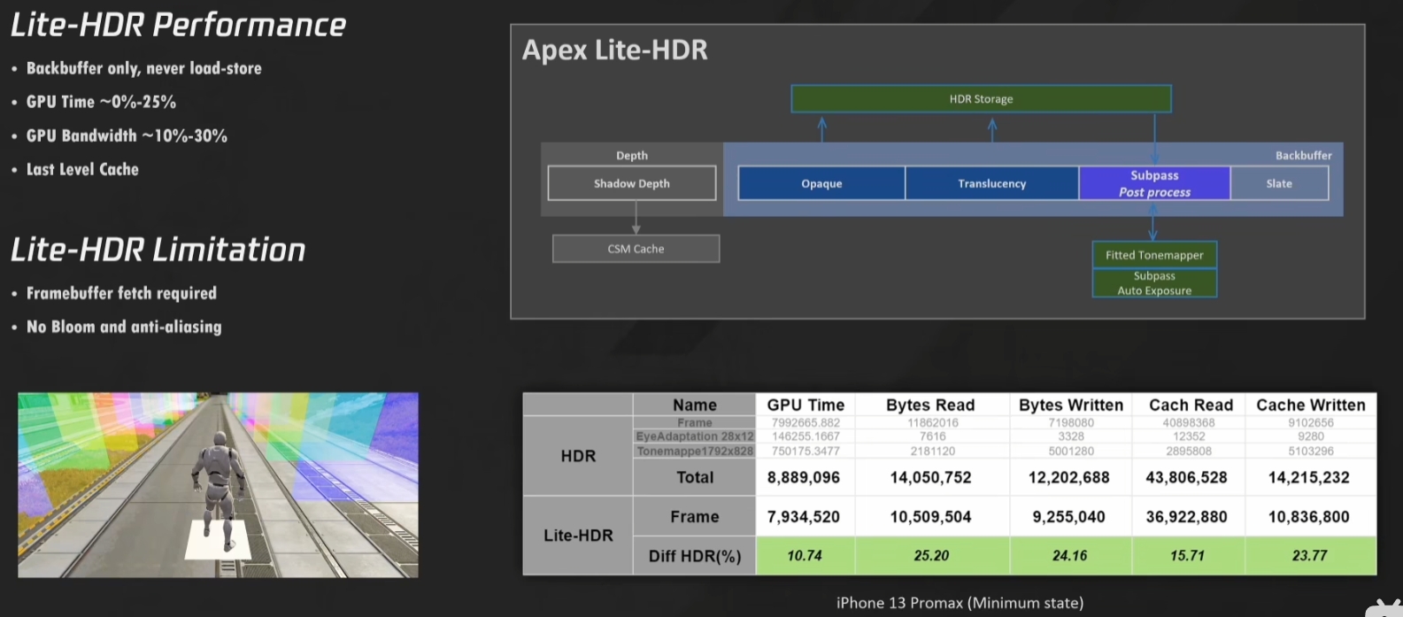The width and height of the screenshot is (1403, 617).
Task: Click the HDR Storage box in diagram
Action: click(x=981, y=99)
